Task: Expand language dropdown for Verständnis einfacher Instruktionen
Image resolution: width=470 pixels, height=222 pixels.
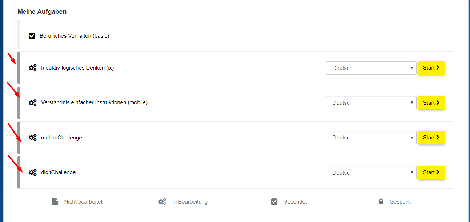Action: (371, 103)
